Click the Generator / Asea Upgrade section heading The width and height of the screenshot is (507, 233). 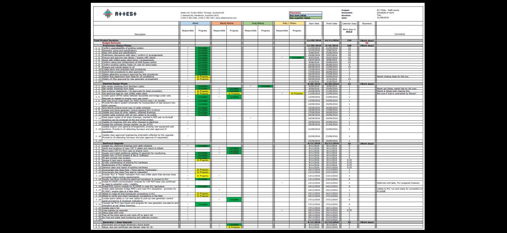pyautogui.click(x=117, y=222)
